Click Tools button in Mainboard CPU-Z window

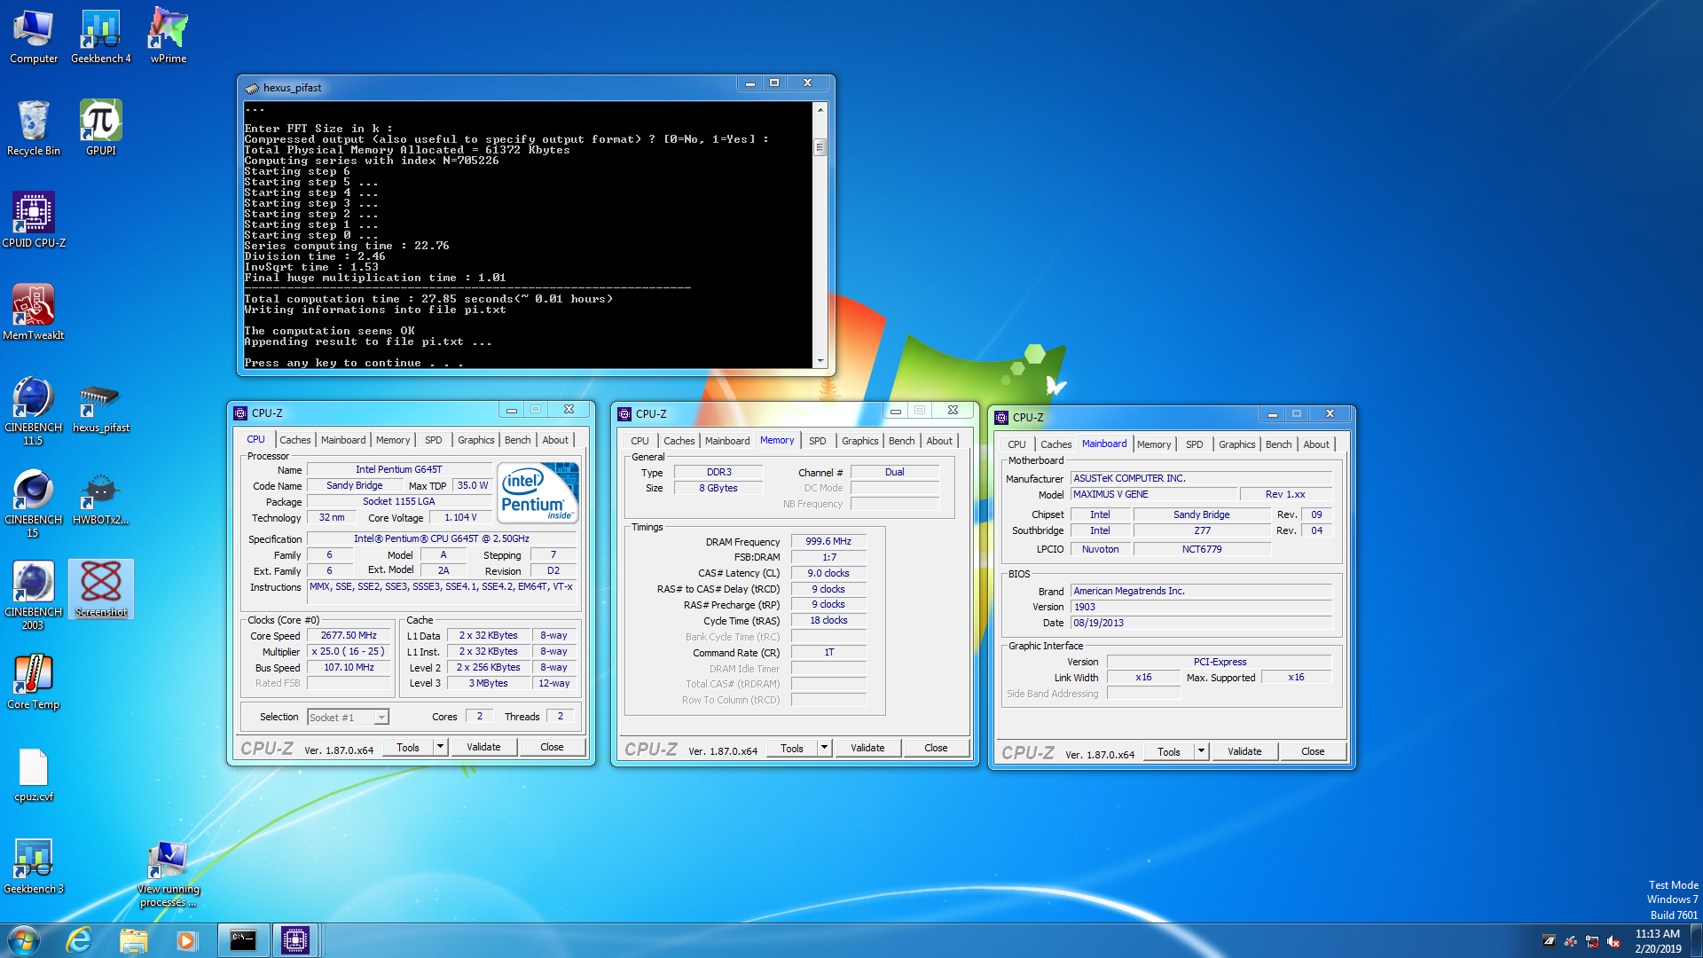click(1169, 751)
